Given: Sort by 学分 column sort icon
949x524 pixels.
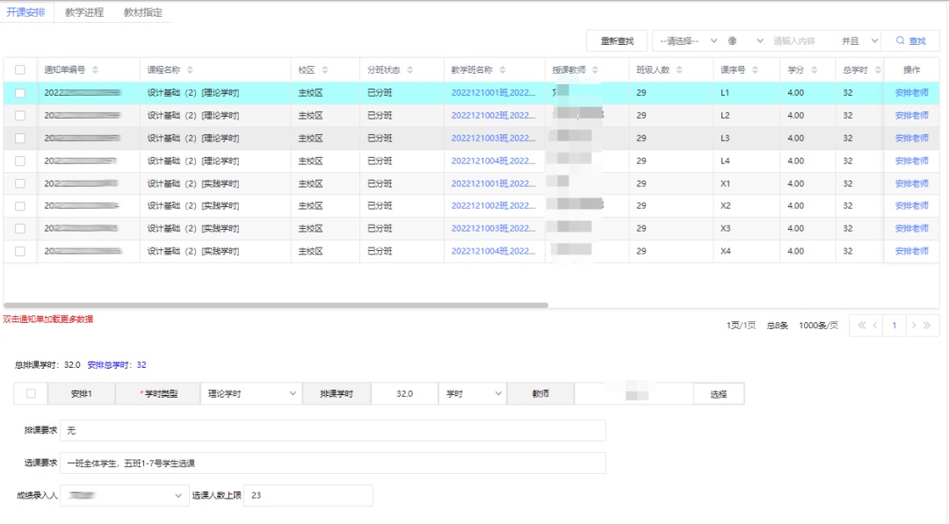Looking at the screenshot, I should click(814, 70).
